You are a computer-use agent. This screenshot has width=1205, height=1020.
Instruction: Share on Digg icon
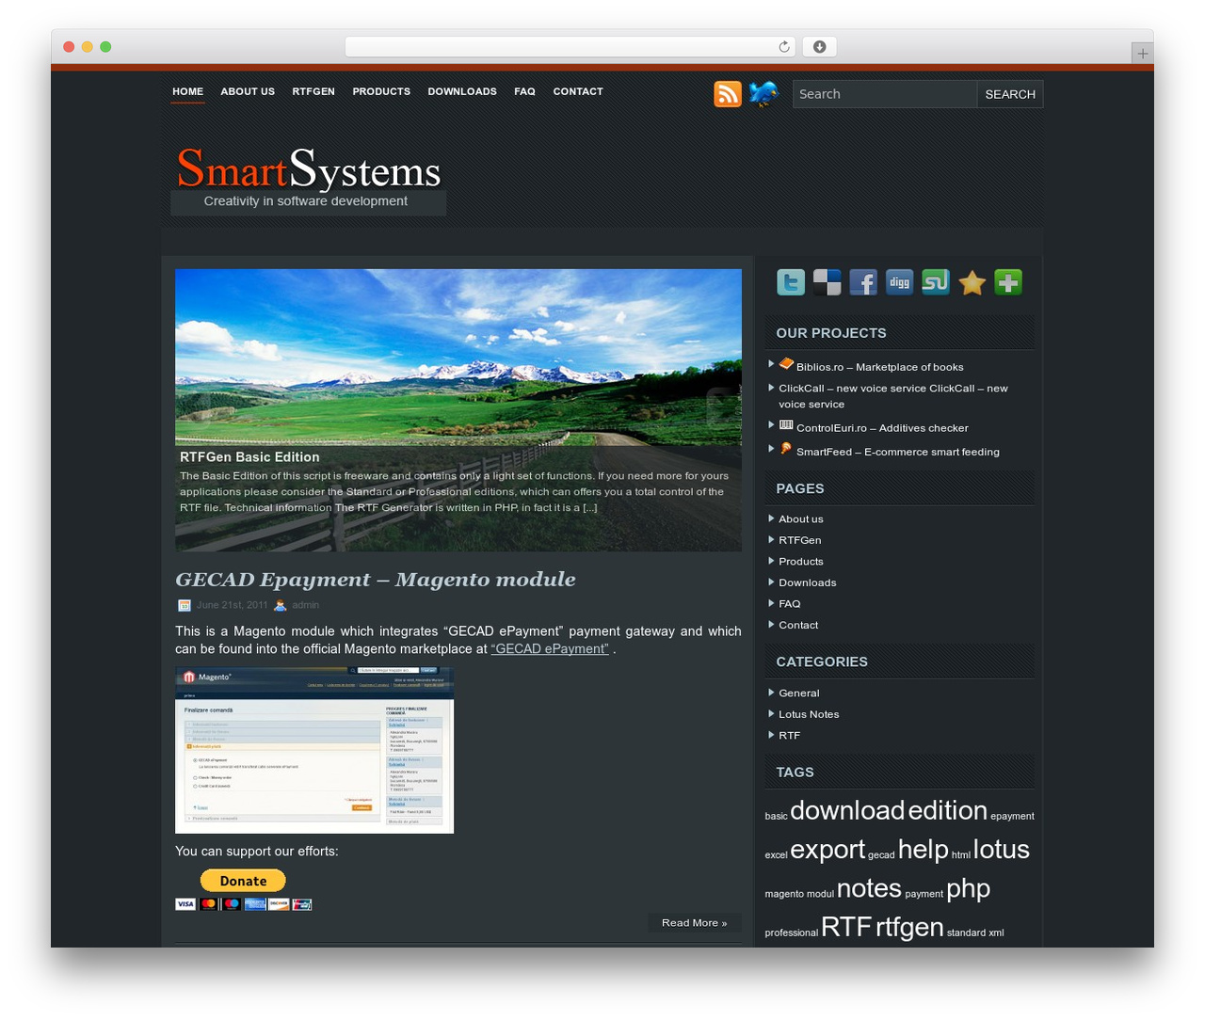[x=899, y=282]
